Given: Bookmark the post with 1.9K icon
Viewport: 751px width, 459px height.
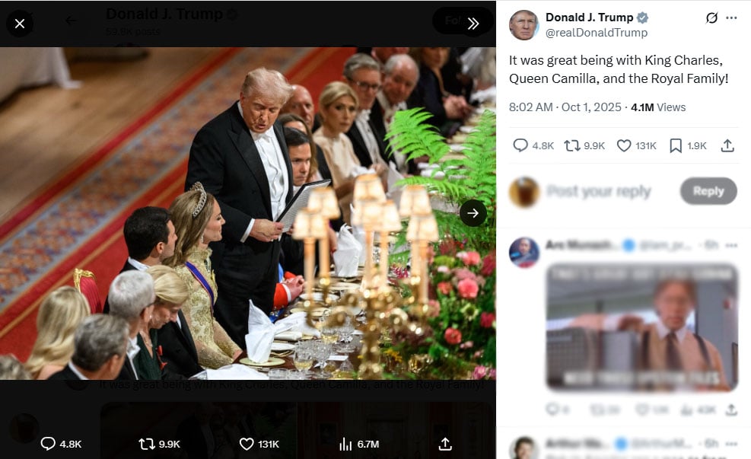Looking at the screenshot, I should [676, 145].
